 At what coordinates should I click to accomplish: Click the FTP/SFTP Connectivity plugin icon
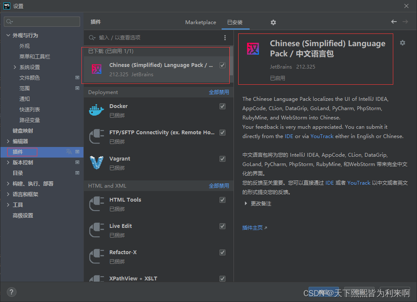pos(96,136)
